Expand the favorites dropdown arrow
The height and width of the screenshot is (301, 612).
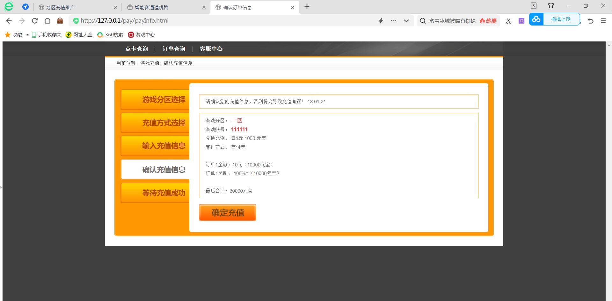pyautogui.click(x=27, y=35)
